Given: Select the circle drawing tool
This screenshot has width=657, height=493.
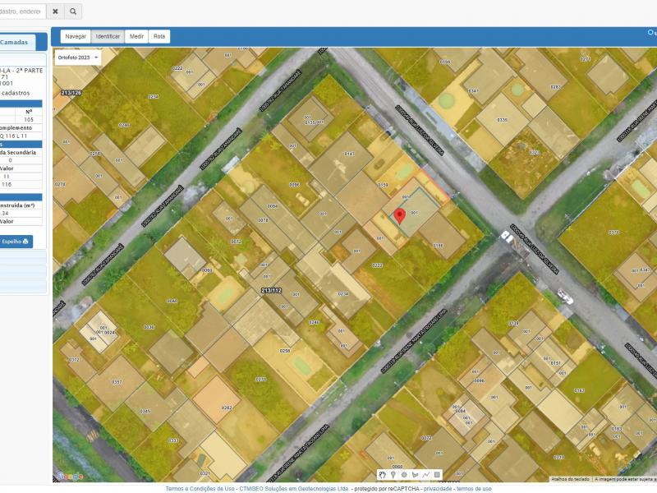Looking at the screenshot, I should (404, 475).
